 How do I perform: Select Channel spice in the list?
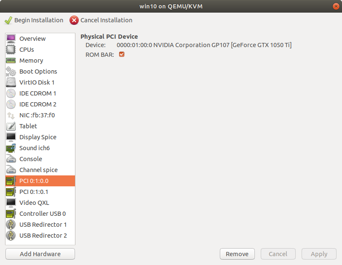click(38, 170)
